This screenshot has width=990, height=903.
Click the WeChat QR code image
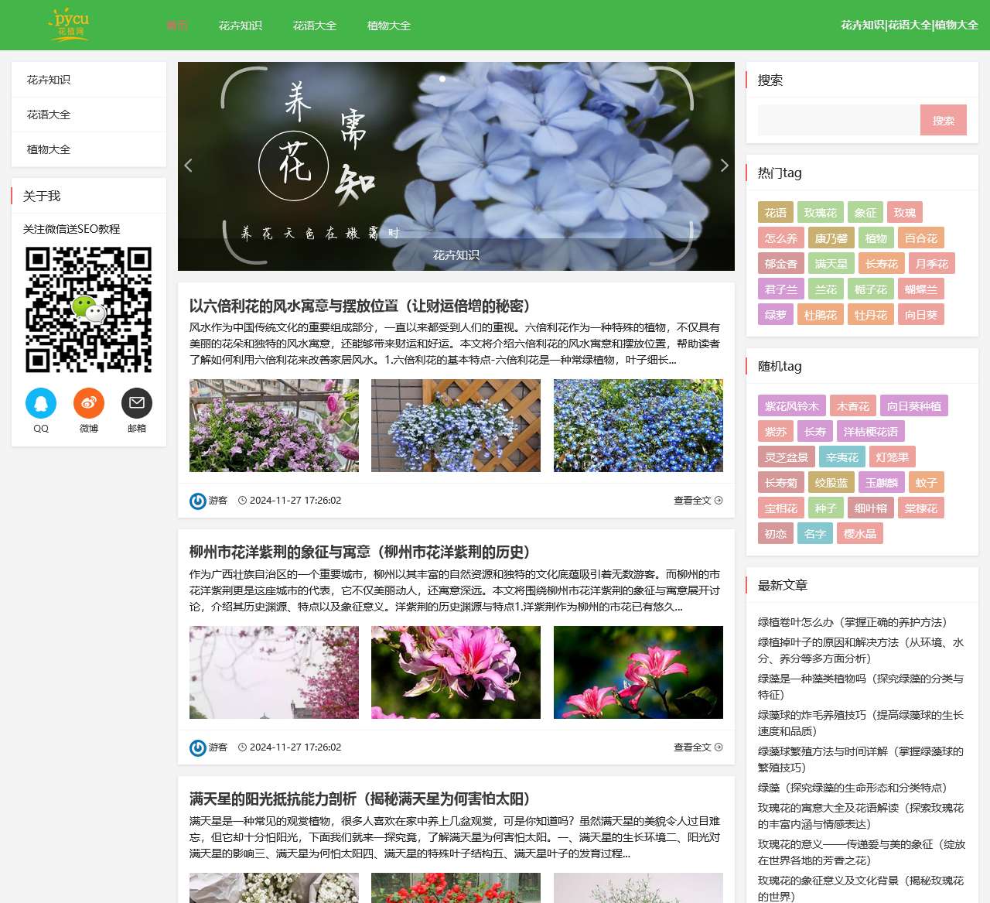point(89,310)
